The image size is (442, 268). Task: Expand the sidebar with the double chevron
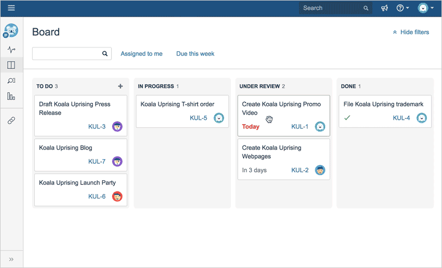(x=11, y=259)
